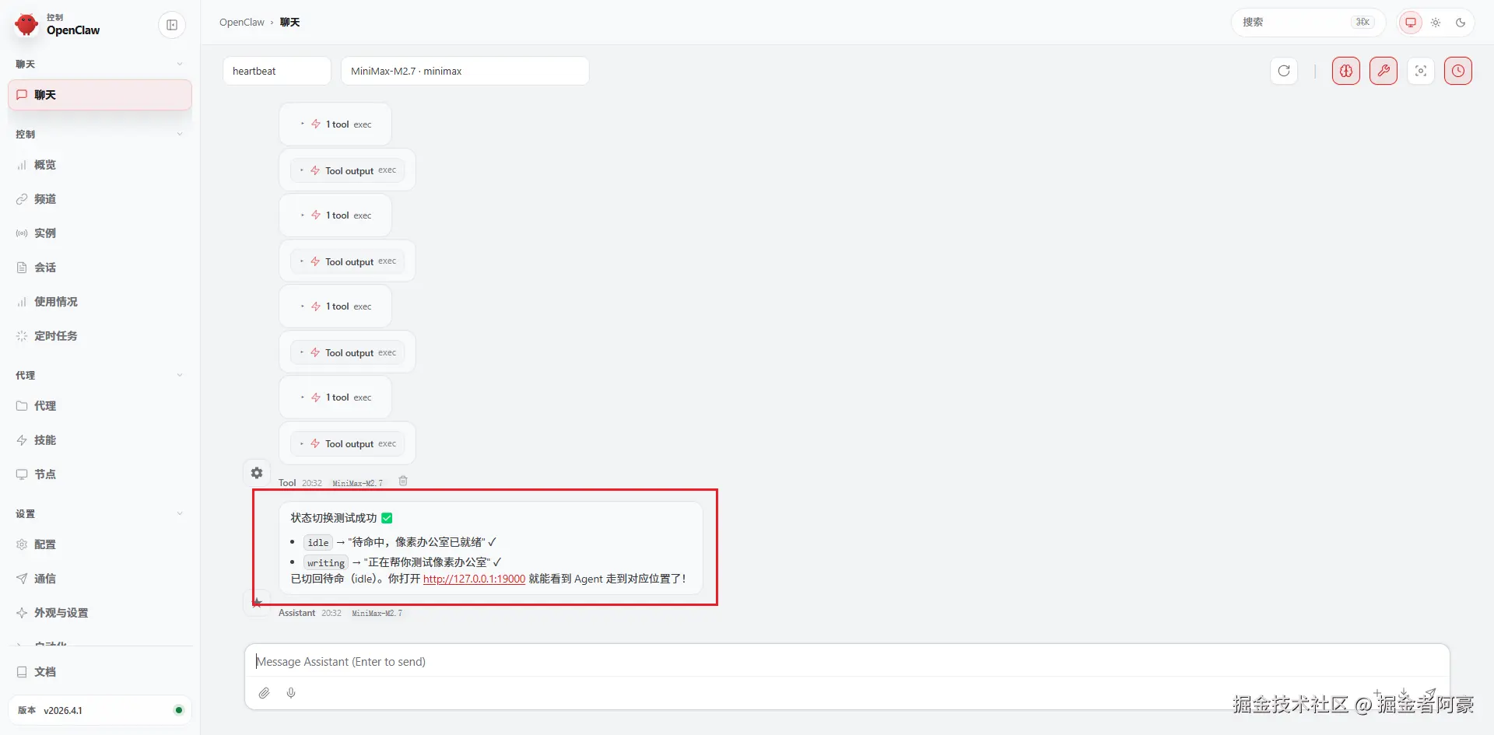Switch to the light sun theme
Image resolution: width=1494 pixels, height=735 pixels.
click(1436, 23)
